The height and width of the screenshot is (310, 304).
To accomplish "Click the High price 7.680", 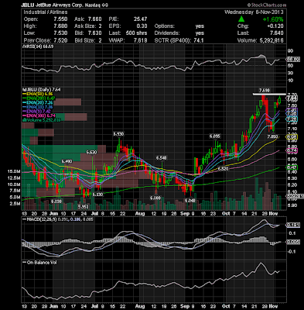I will (x=60, y=26).
